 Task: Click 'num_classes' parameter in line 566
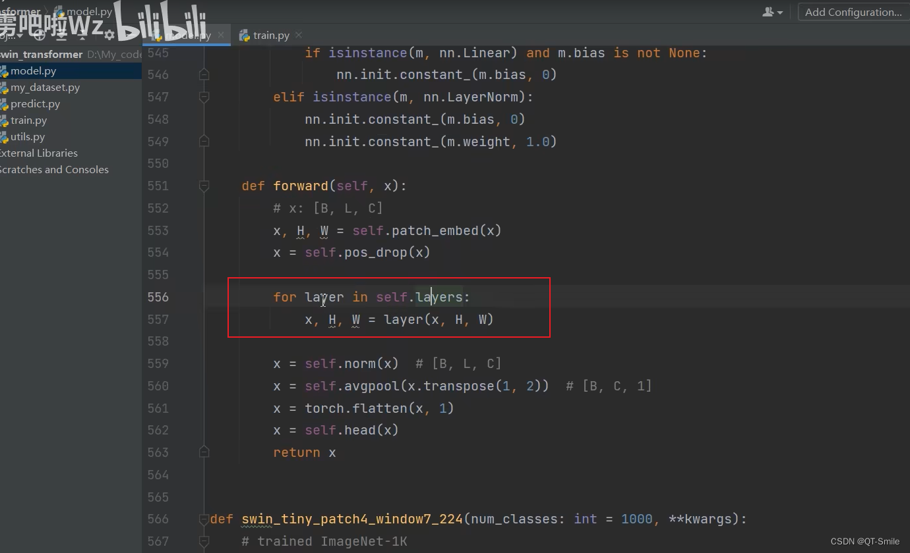coord(514,519)
